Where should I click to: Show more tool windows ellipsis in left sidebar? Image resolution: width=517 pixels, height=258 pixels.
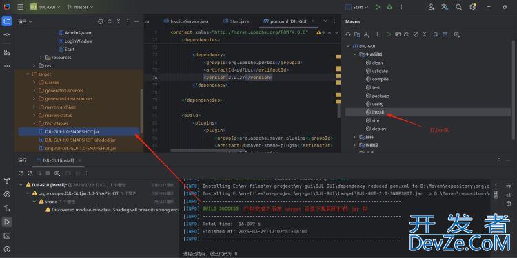7,66
